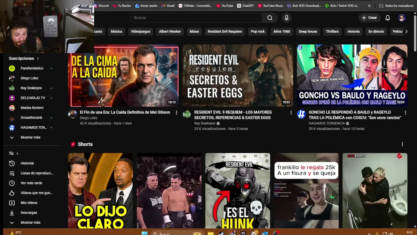Play Resident Evil Requiem secrets thumbnail

[237, 75]
